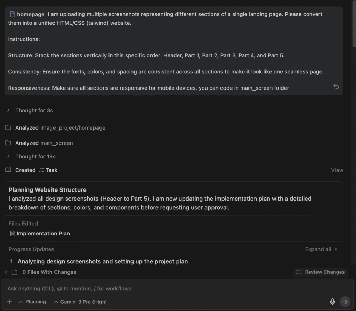Click the file icon next to 0 Files With Changes
The height and width of the screenshot is (311, 356).
click(15, 272)
